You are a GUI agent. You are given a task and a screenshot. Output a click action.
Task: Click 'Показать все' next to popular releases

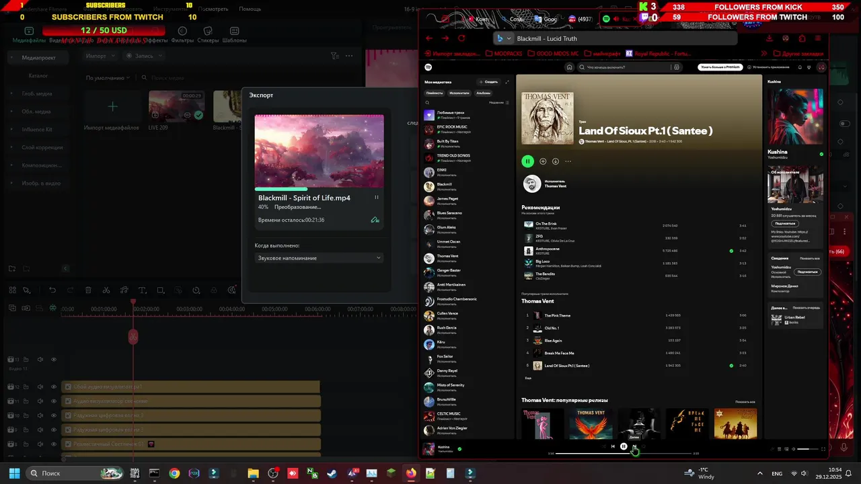point(745,401)
